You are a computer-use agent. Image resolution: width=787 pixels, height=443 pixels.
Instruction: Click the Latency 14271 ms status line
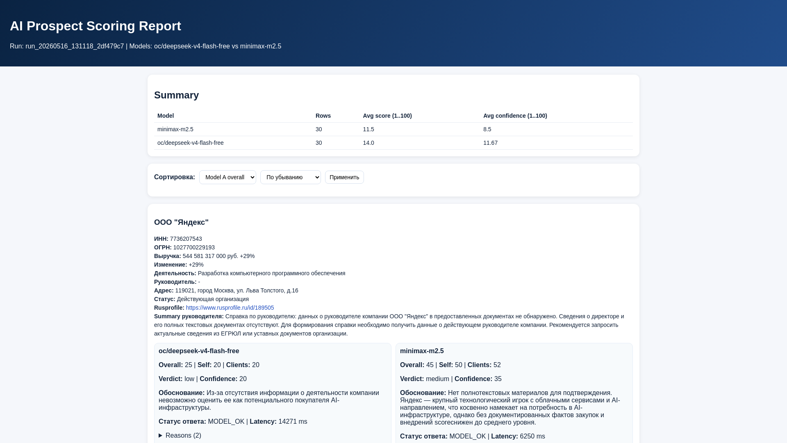click(233, 422)
